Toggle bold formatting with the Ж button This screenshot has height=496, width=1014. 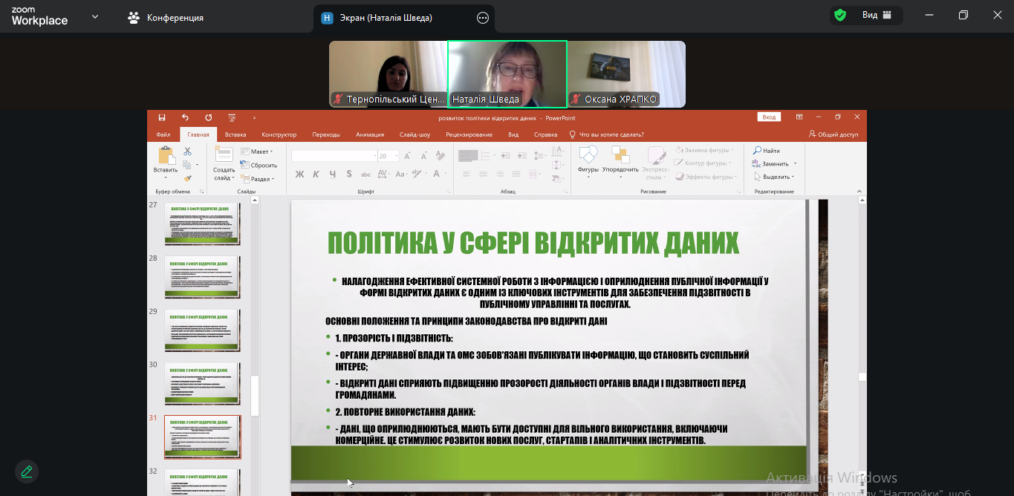[x=299, y=174]
